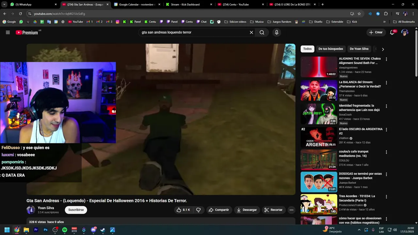Switch to Google Calendar tab
The width and height of the screenshot is (418, 235).
(137, 5)
